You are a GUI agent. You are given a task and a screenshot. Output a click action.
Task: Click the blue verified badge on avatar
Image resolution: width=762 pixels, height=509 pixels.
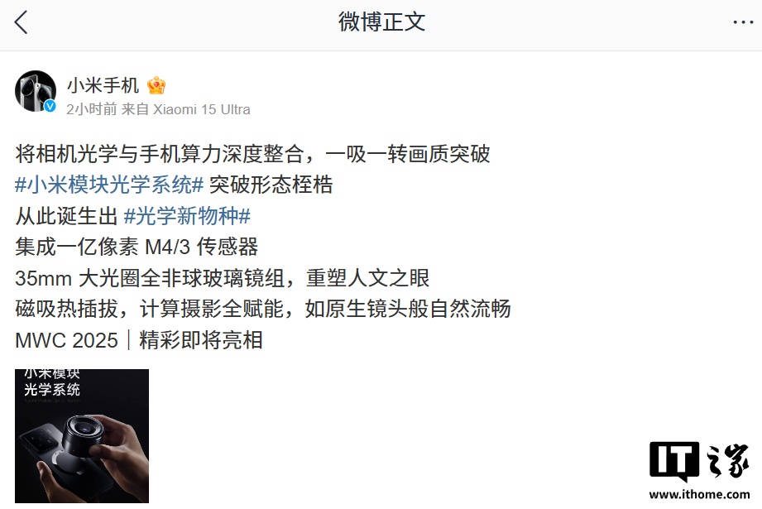(50, 106)
